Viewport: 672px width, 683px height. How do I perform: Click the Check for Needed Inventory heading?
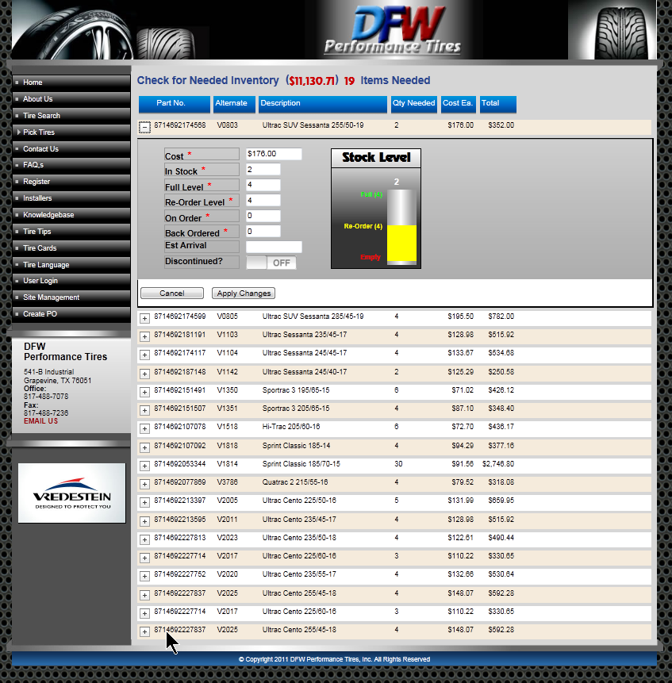(208, 81)
